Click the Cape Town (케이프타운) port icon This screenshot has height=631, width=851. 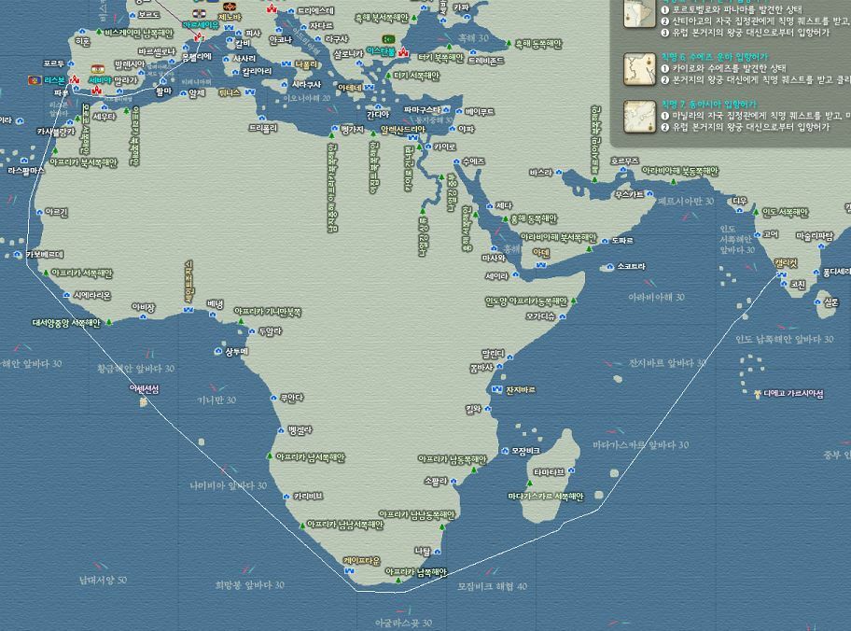(349, 571)
